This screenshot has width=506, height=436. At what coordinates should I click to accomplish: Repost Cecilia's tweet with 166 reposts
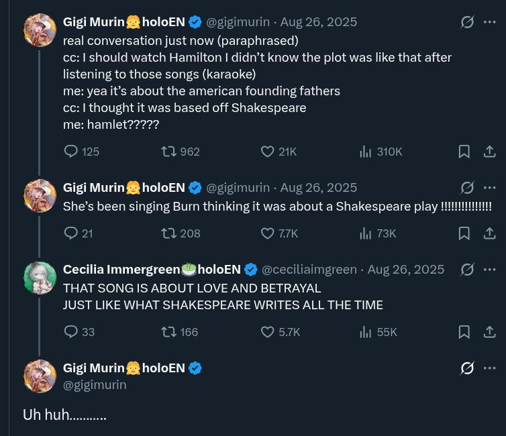pyautogui.click(x=169, y=331)
